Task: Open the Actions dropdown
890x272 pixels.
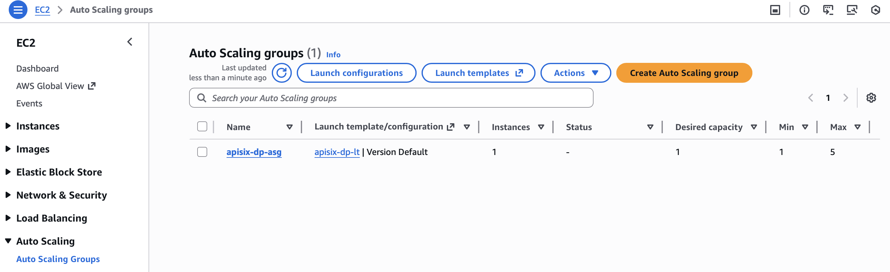Action: pos(575,73)
